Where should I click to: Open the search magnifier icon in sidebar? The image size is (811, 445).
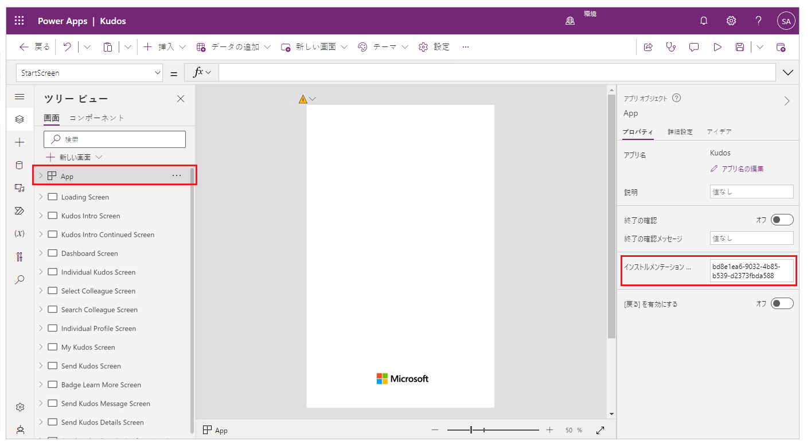point(20,280)
